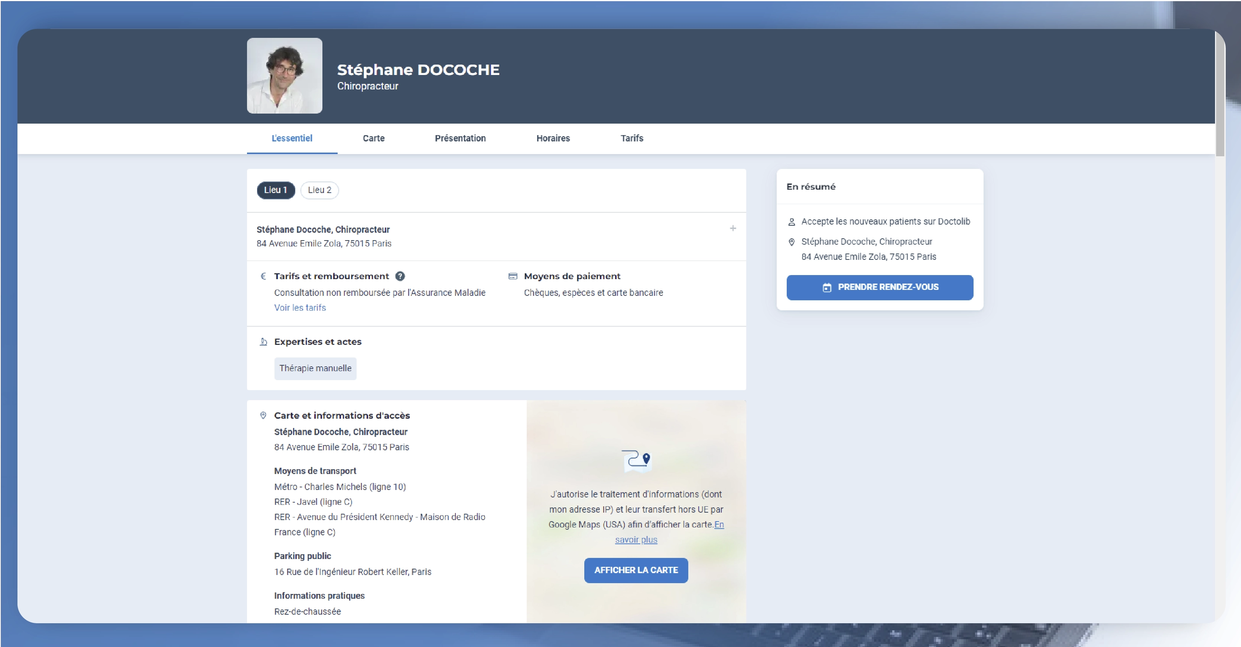The width and height of the screenshot is (1241, 647).
Task: Click the person icon in En résumé
Action: point(791,222)
